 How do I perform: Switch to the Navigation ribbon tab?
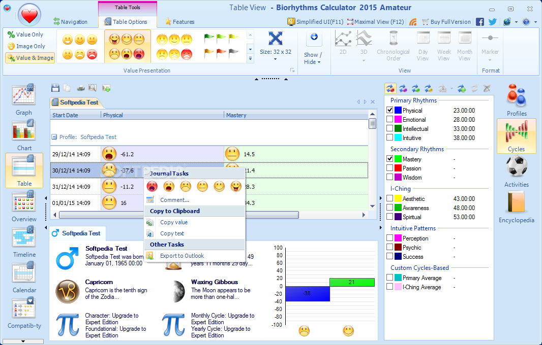[71, 22]
